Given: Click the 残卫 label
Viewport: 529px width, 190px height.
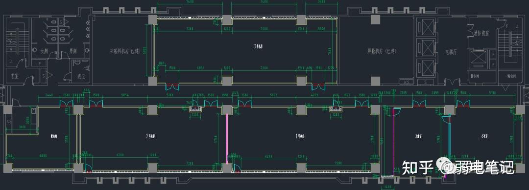Looking at the screenshot, I should (82, 76).
